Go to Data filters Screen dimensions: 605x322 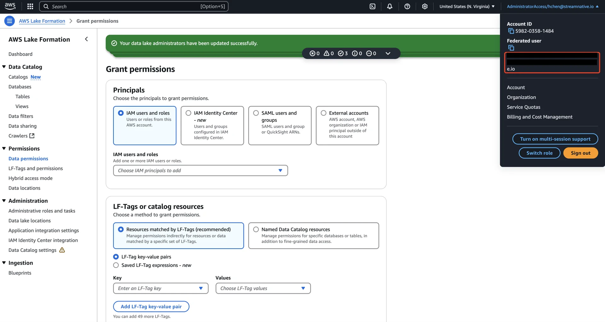[21, 116]
